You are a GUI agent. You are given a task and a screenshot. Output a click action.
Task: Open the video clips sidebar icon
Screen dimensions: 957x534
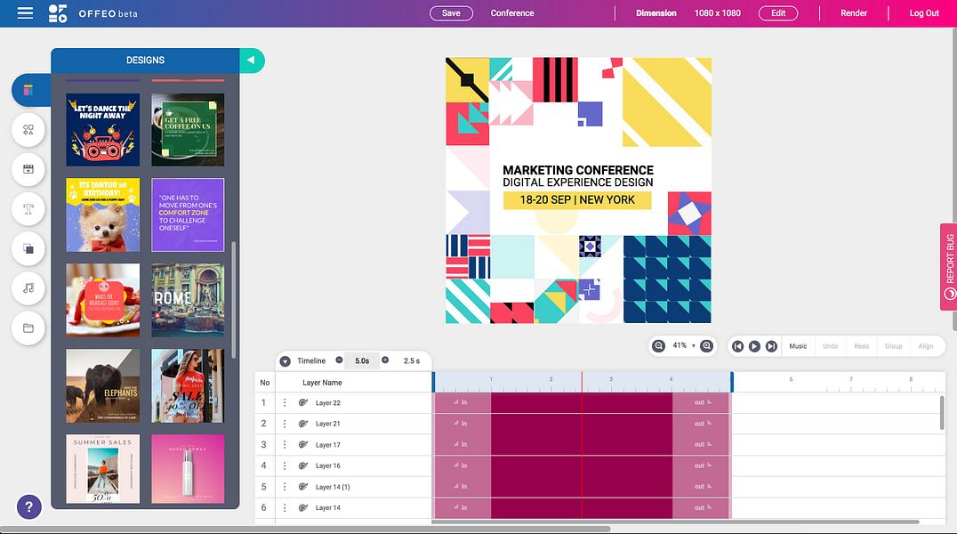(x=28, y=169)
